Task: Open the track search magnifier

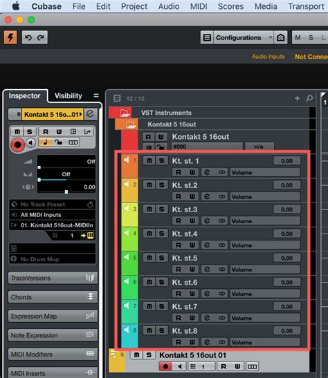Action: click(x=309, y=98)
